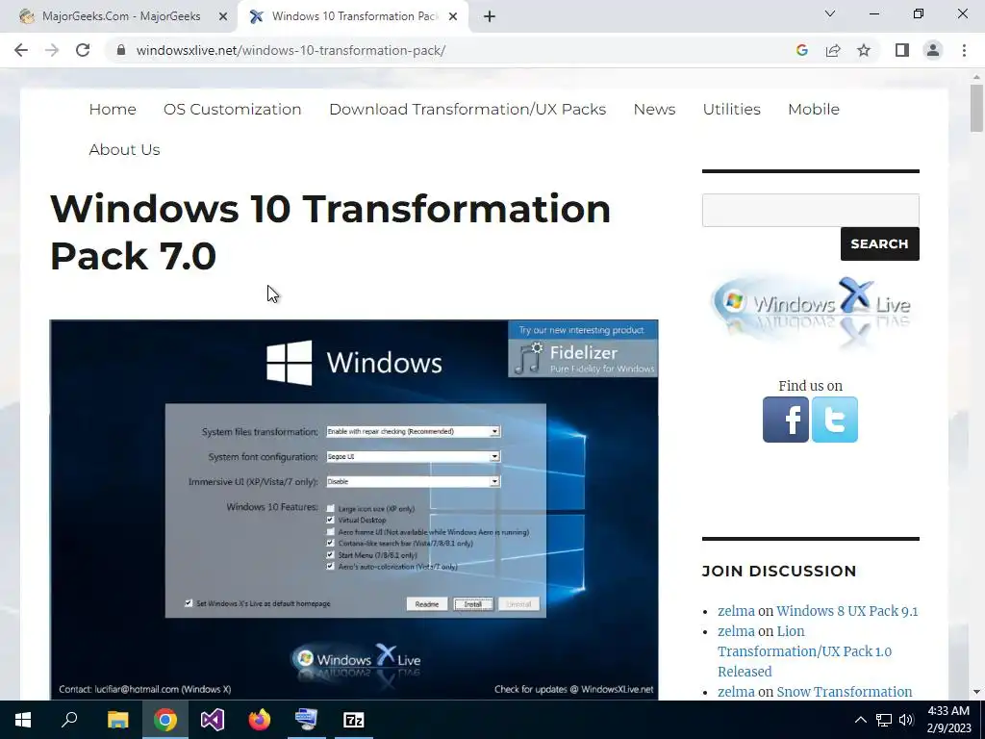985x739 pixels.
Task: Open the browser side panel icon
Action: point(902,50)
